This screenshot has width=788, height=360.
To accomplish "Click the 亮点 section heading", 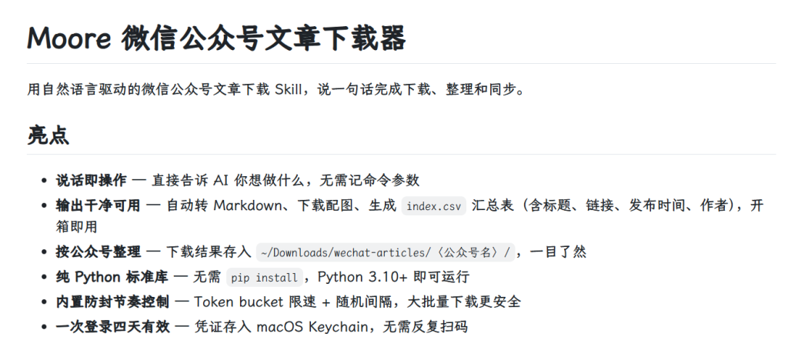I will tap(48, 135).
